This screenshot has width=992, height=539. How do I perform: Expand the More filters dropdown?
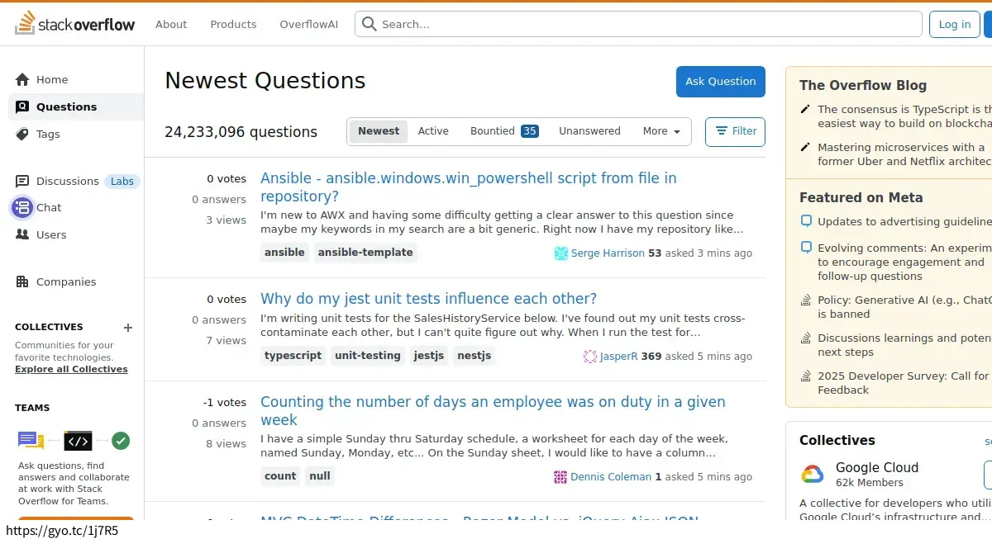[x=660, y=130]
